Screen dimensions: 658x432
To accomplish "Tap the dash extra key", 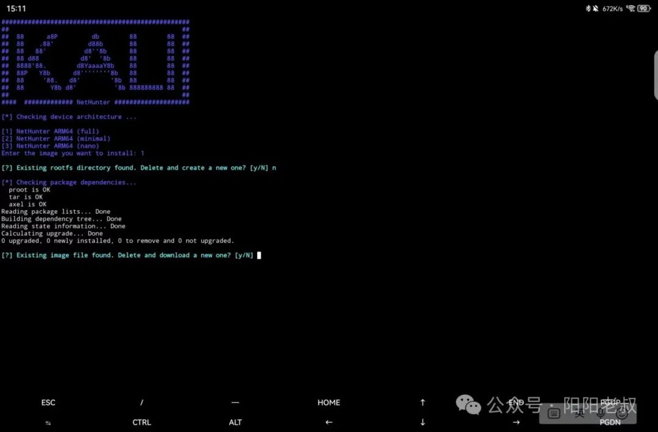I will tap(235, 402).
